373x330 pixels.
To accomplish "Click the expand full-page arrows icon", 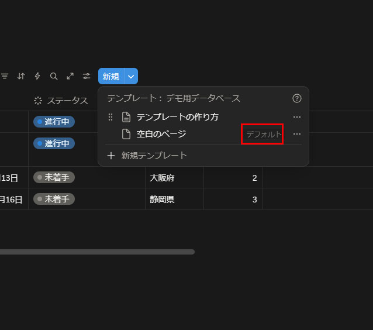I will click(x=70, y=76).
